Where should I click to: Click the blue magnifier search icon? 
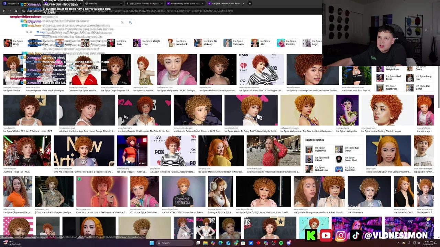point(130,22)
